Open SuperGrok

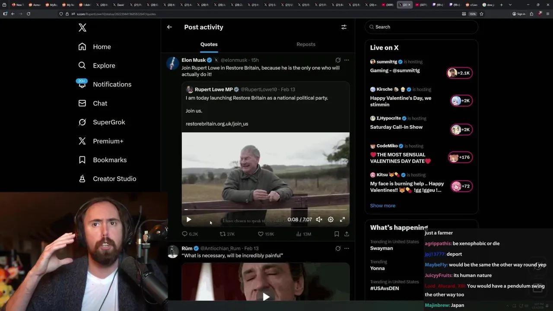coord(102,122)
